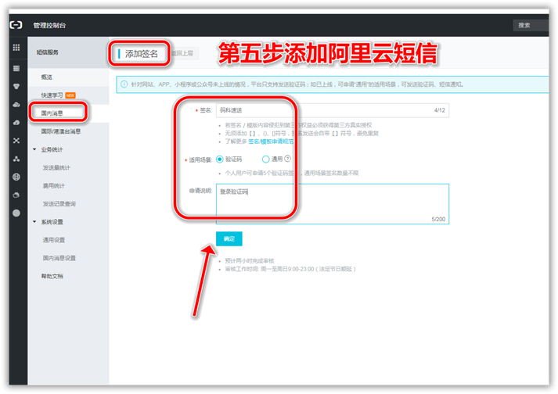This screenshot has width=558, height=394.
Task: Click 管理控制台 in the top bar
Action: tap(49, 25)
